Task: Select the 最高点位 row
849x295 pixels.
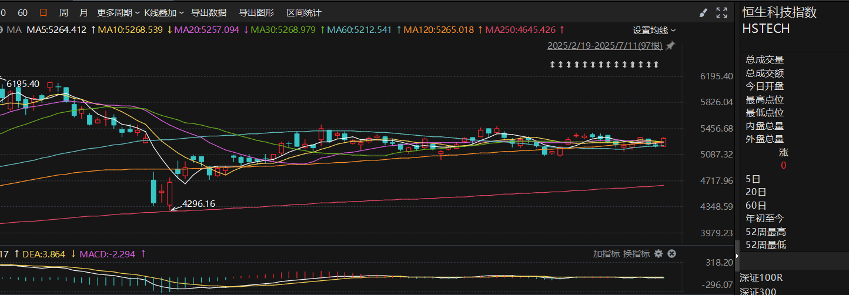Action: point(765,99)
